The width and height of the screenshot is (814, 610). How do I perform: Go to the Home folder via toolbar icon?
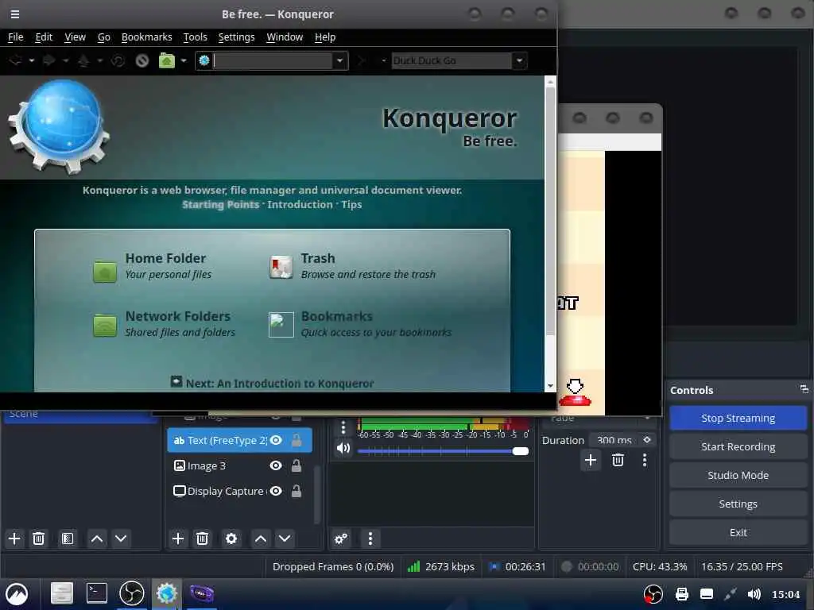[167, 60]
